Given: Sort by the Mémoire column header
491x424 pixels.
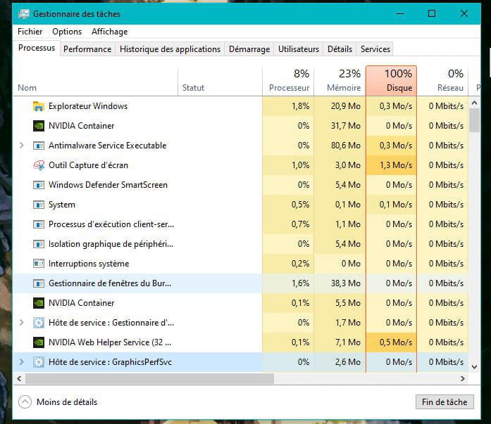Looking at the screenshot, I should [x=340, y=82].
